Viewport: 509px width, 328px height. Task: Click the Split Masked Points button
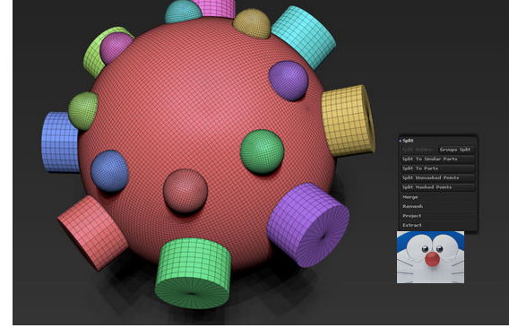pos(438,187)
